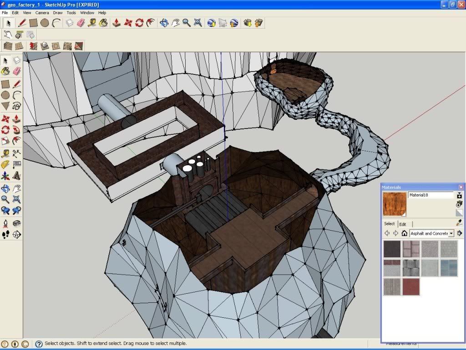The width and height of the screenshot is (466, 350).
Task: Toggle Terrain icon in Google toolbar
Action: tap(223, 23)
